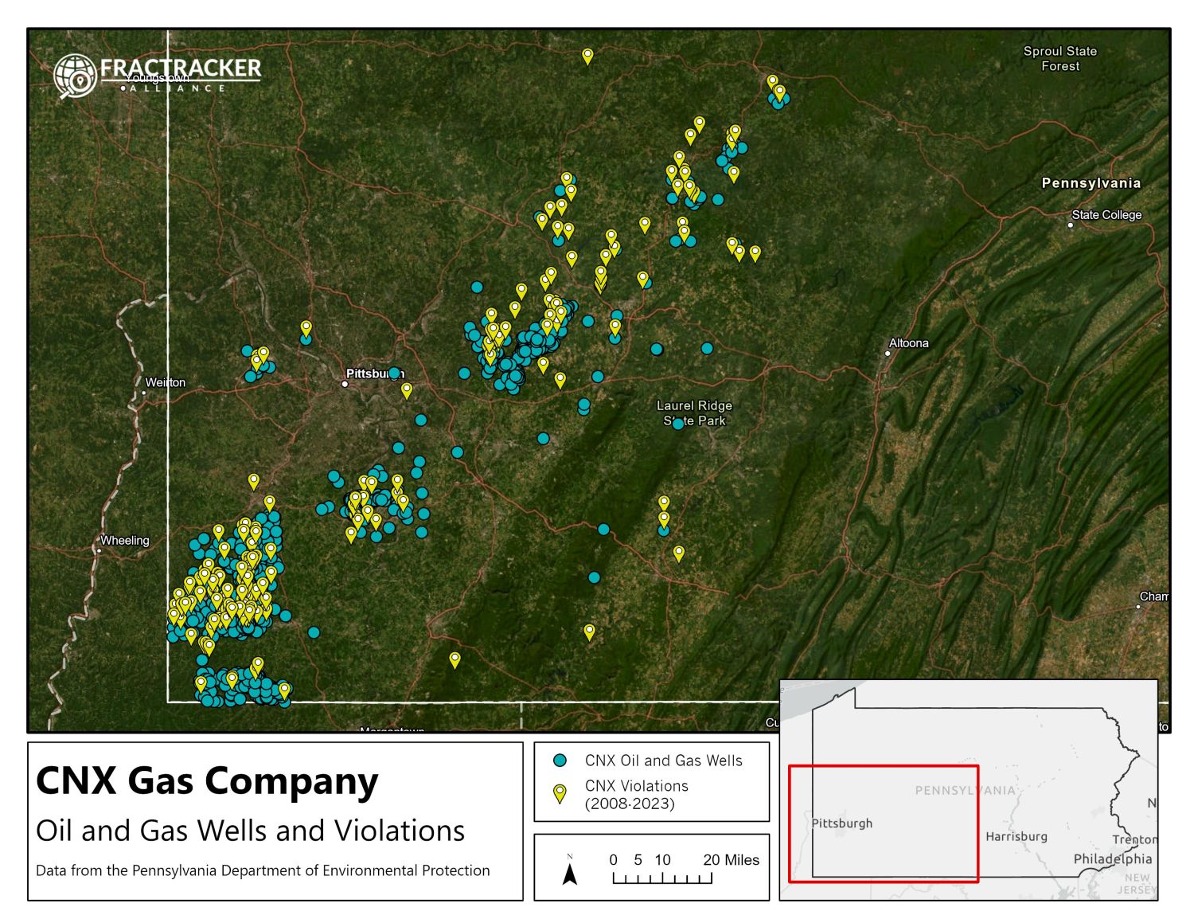Click the teal well dot overlapping Pittsburgh label

pos(394,373)
